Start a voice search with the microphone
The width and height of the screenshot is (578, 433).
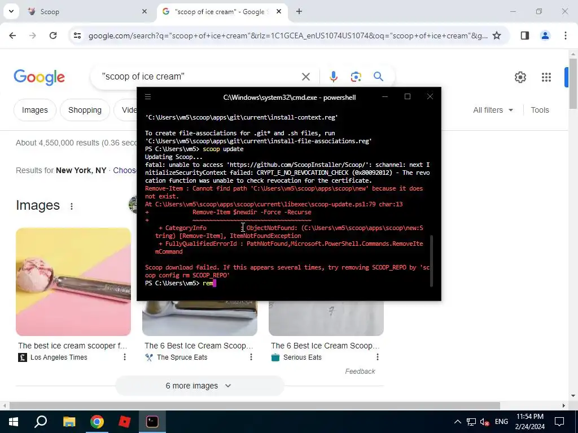tap(333, 77)
